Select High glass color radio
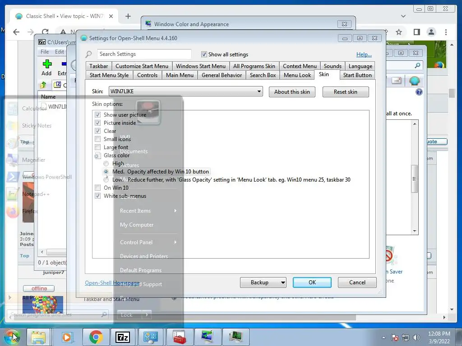 point(106,163)
